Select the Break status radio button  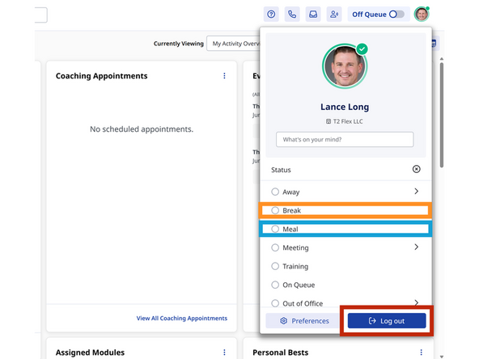(275, 210)
